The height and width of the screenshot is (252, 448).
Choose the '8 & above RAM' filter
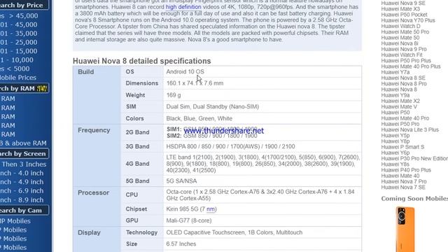[x=23, y=143]
